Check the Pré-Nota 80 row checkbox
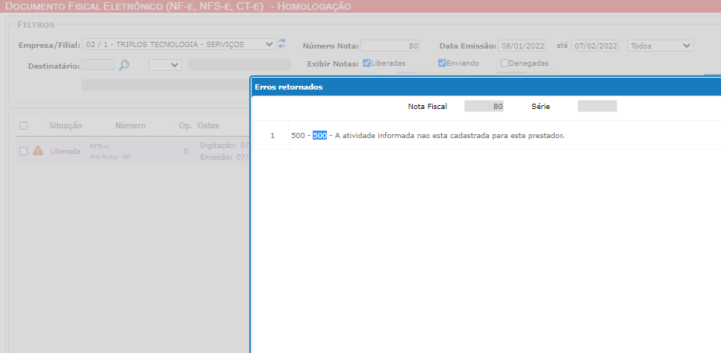This screenshot has height=353, width=721. click(23, 151)
